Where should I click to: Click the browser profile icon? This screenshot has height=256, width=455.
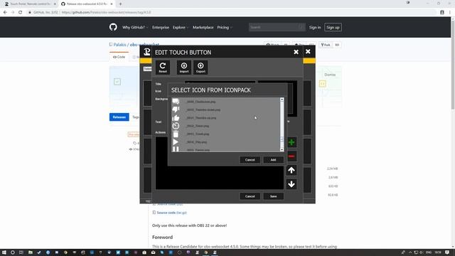pyautogui.click(x=442, y=13)
